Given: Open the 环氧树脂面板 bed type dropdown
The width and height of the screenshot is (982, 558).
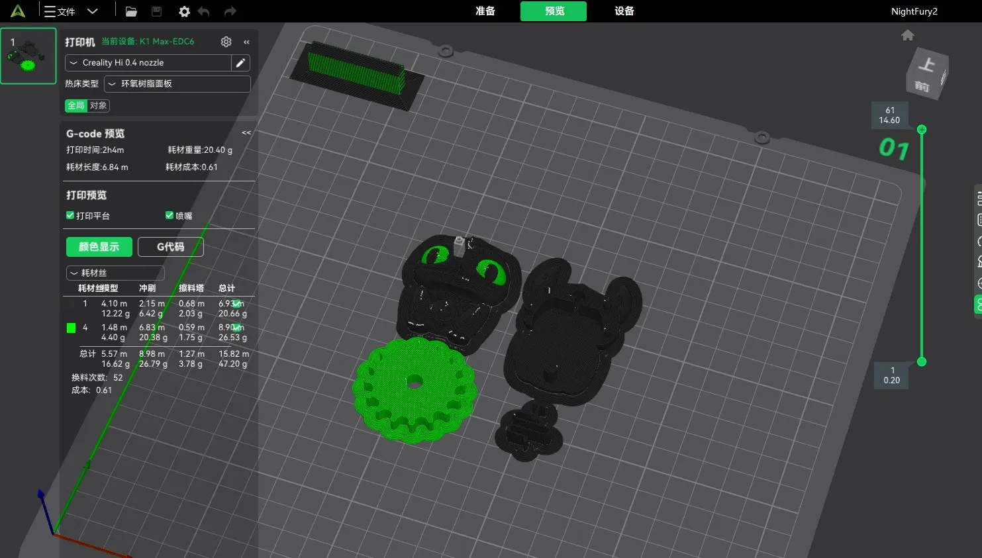Looking at the screenshot, I should (177, 84).
